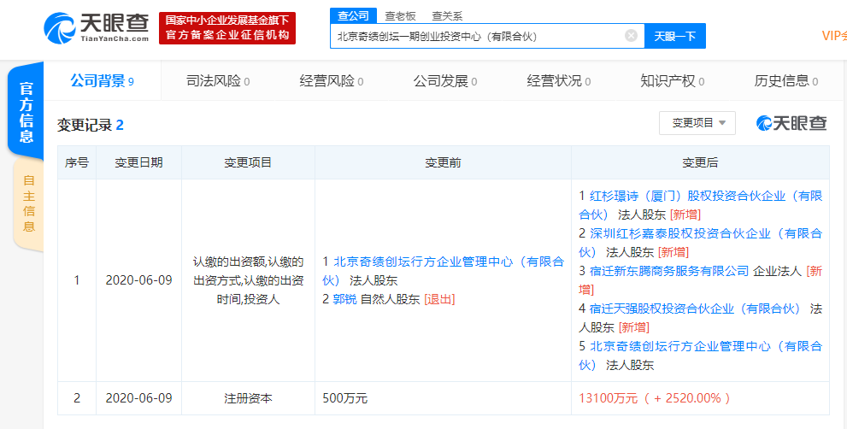This screenshot has width=847, height=429.
Task: Open the 经营风险 tab
Action: [x=332, y=81]
